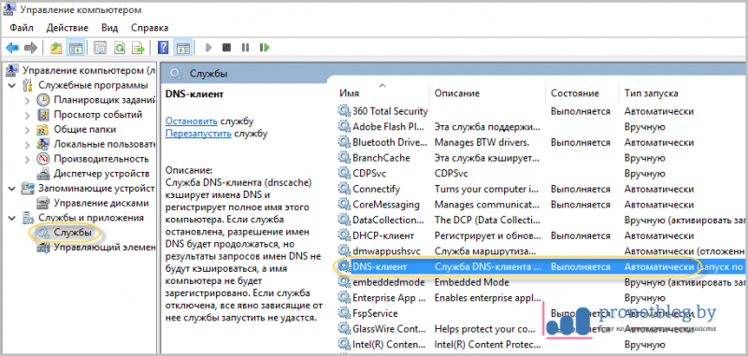The width and height of the screenshot is (748, 356).
Task: Open the Действие menu
Action: click(x=67, y=28)
